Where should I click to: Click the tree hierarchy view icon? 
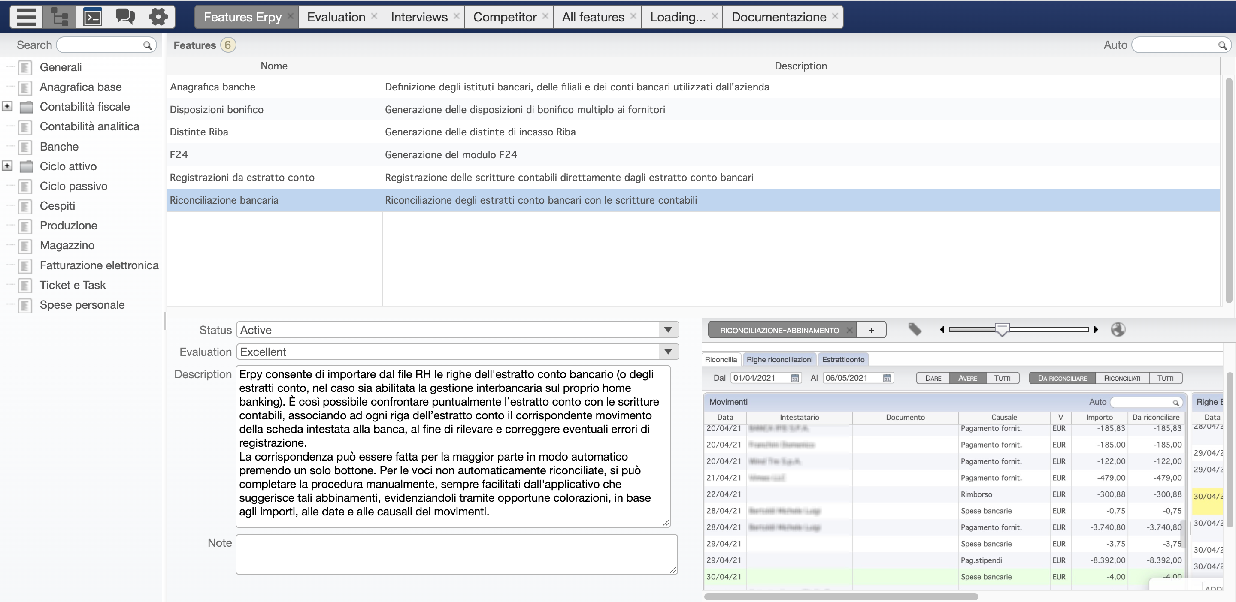tap(60, 17)
